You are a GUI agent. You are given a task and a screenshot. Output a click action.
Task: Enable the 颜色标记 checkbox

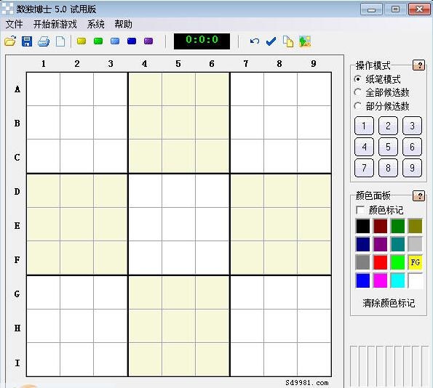coord(360,210)
